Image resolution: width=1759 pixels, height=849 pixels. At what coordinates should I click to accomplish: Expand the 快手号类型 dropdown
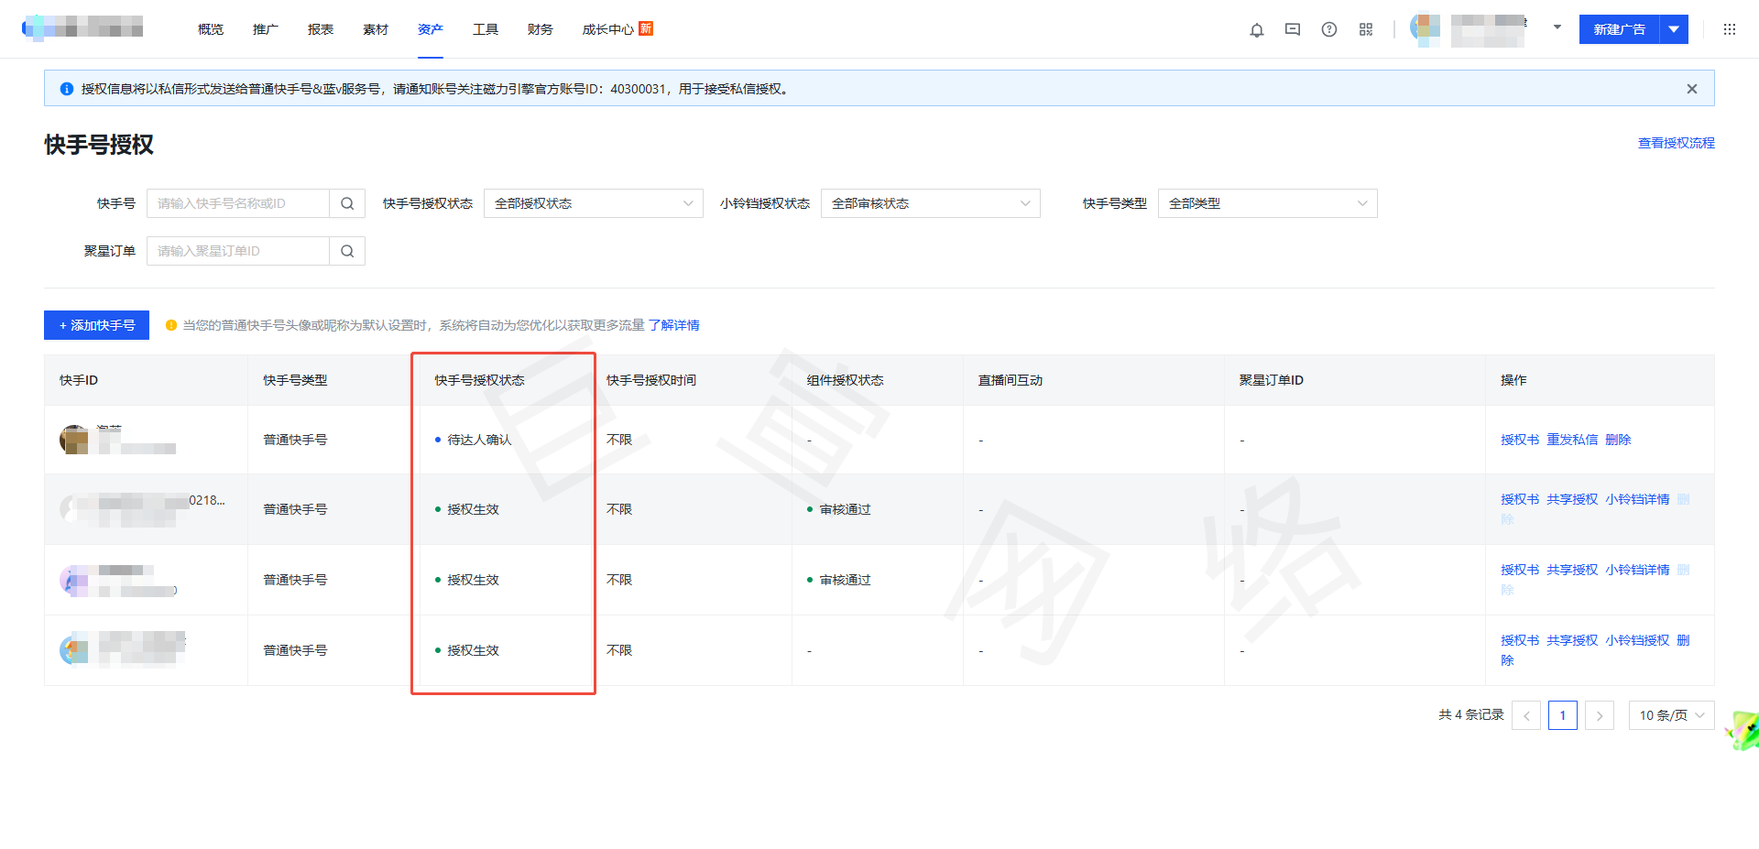[1267, 203]
